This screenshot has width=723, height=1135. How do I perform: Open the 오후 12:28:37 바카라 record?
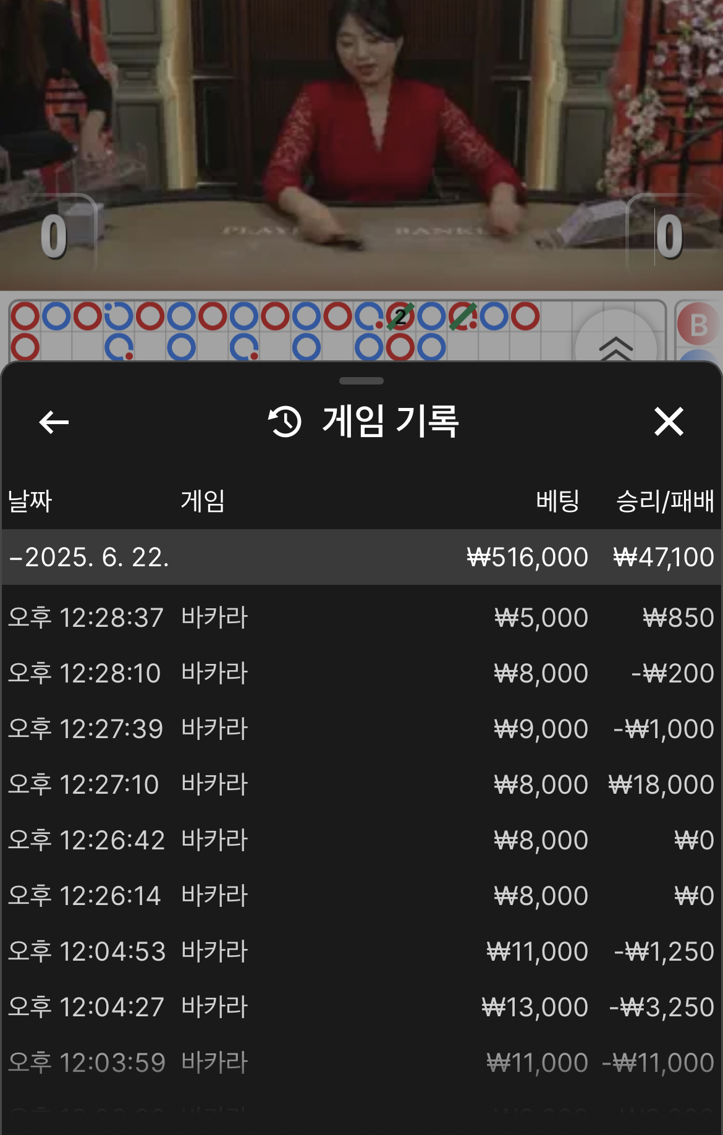[x=361, y=618]
